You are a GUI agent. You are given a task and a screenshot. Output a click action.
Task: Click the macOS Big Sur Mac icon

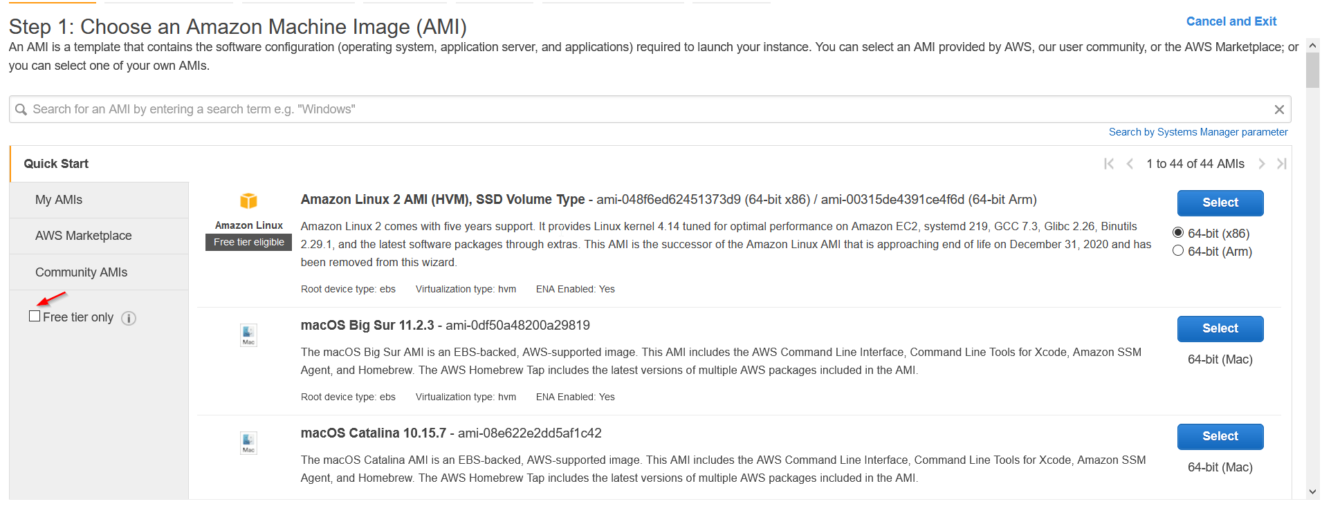point(248,335)
